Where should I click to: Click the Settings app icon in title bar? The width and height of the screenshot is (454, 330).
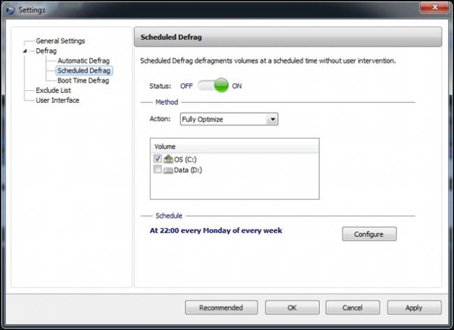point(10,10)
